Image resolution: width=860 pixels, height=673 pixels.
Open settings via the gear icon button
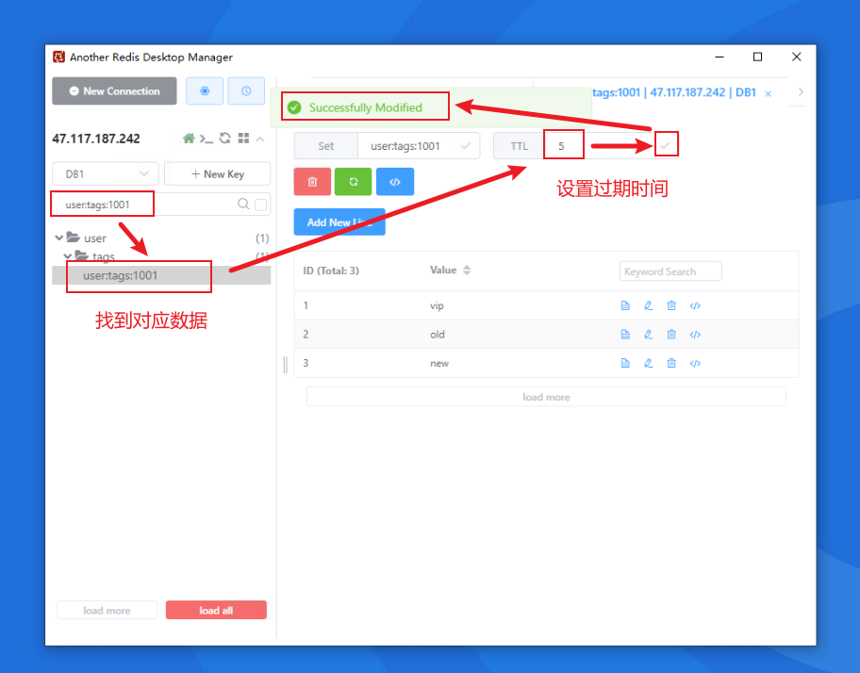click(x=205, y=91)
